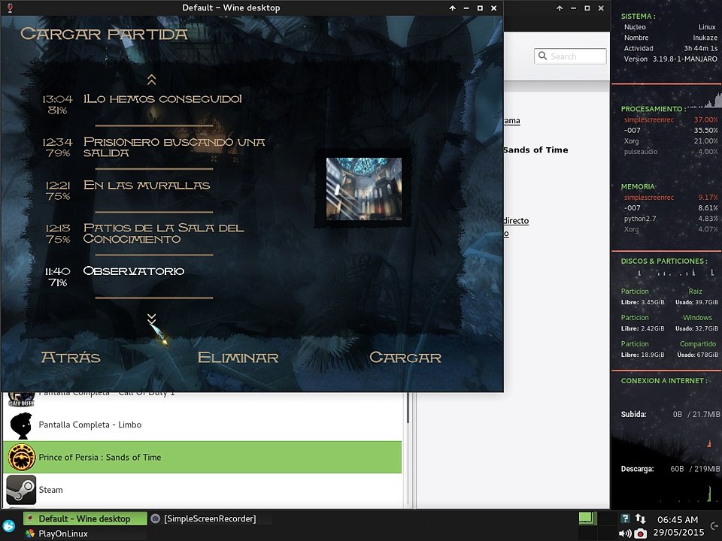Click the save game preview thumbnail
The height and width of the screenshot is (541, 722).
[364, 189]
